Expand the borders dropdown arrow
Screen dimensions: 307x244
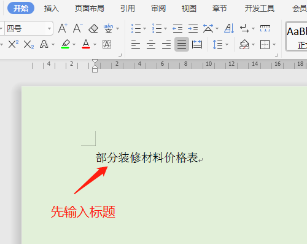(x=274, y=44)
